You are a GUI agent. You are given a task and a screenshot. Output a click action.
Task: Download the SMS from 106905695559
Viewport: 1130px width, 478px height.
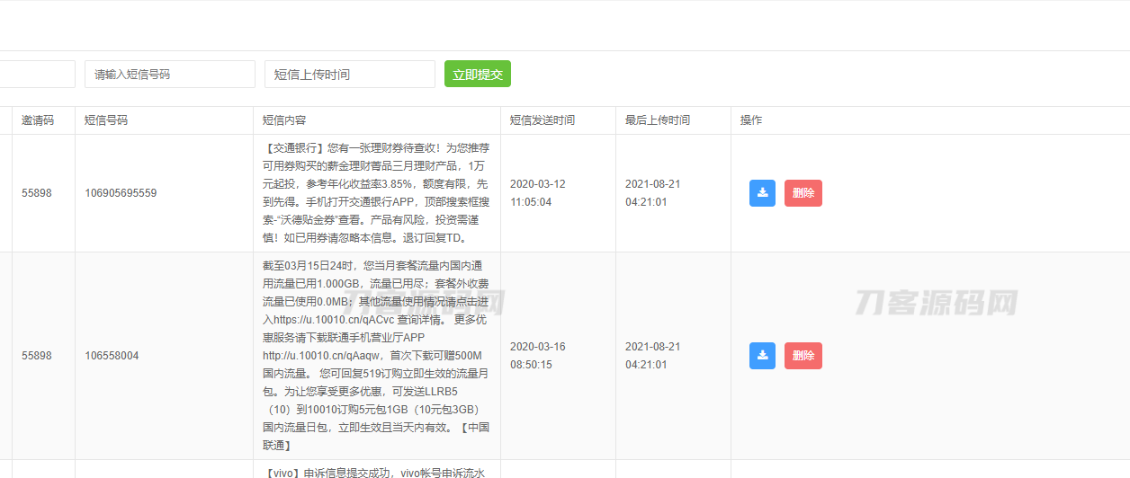(762, 193)
